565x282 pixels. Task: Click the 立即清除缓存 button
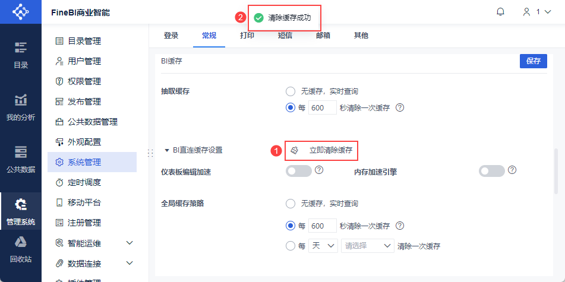click(x=323, y=151)
